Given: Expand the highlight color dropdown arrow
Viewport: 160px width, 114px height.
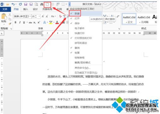Looking at the screenshot, I should click(54, 22).
